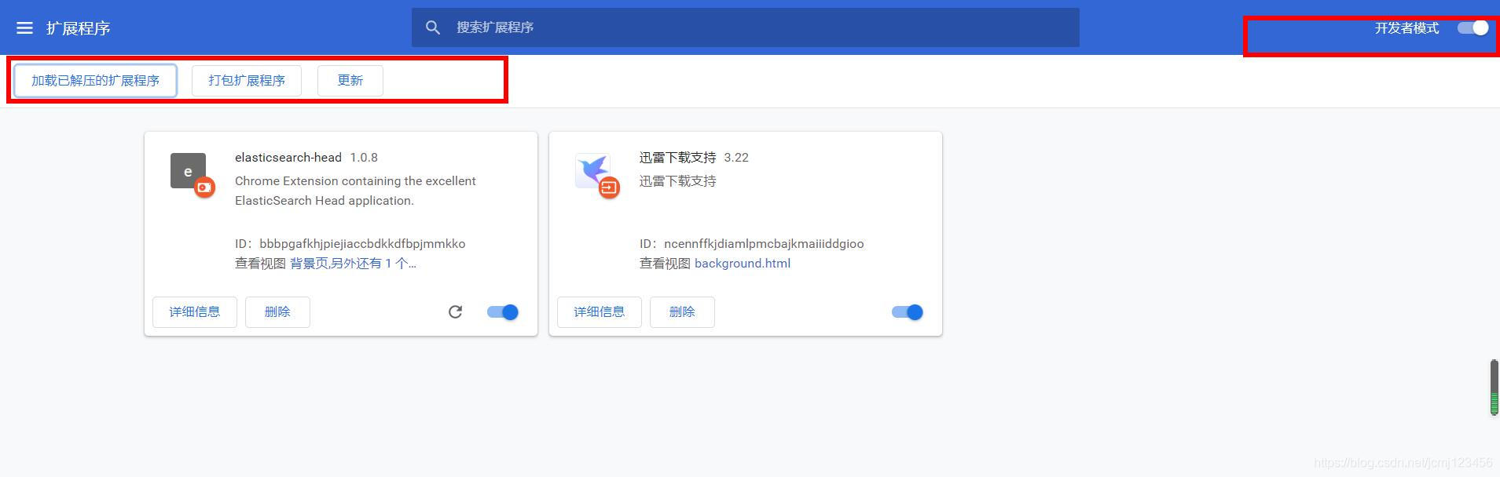Disable the elasticsearch-head extension toggle
Viewport: 1500px width, 477px height.
(503, 312)
